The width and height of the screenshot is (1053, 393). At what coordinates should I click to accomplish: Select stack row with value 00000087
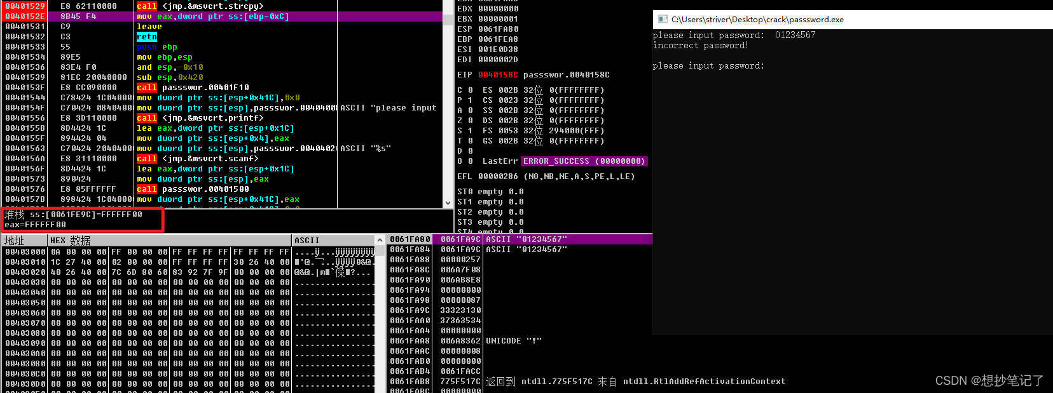coord(520,300)
